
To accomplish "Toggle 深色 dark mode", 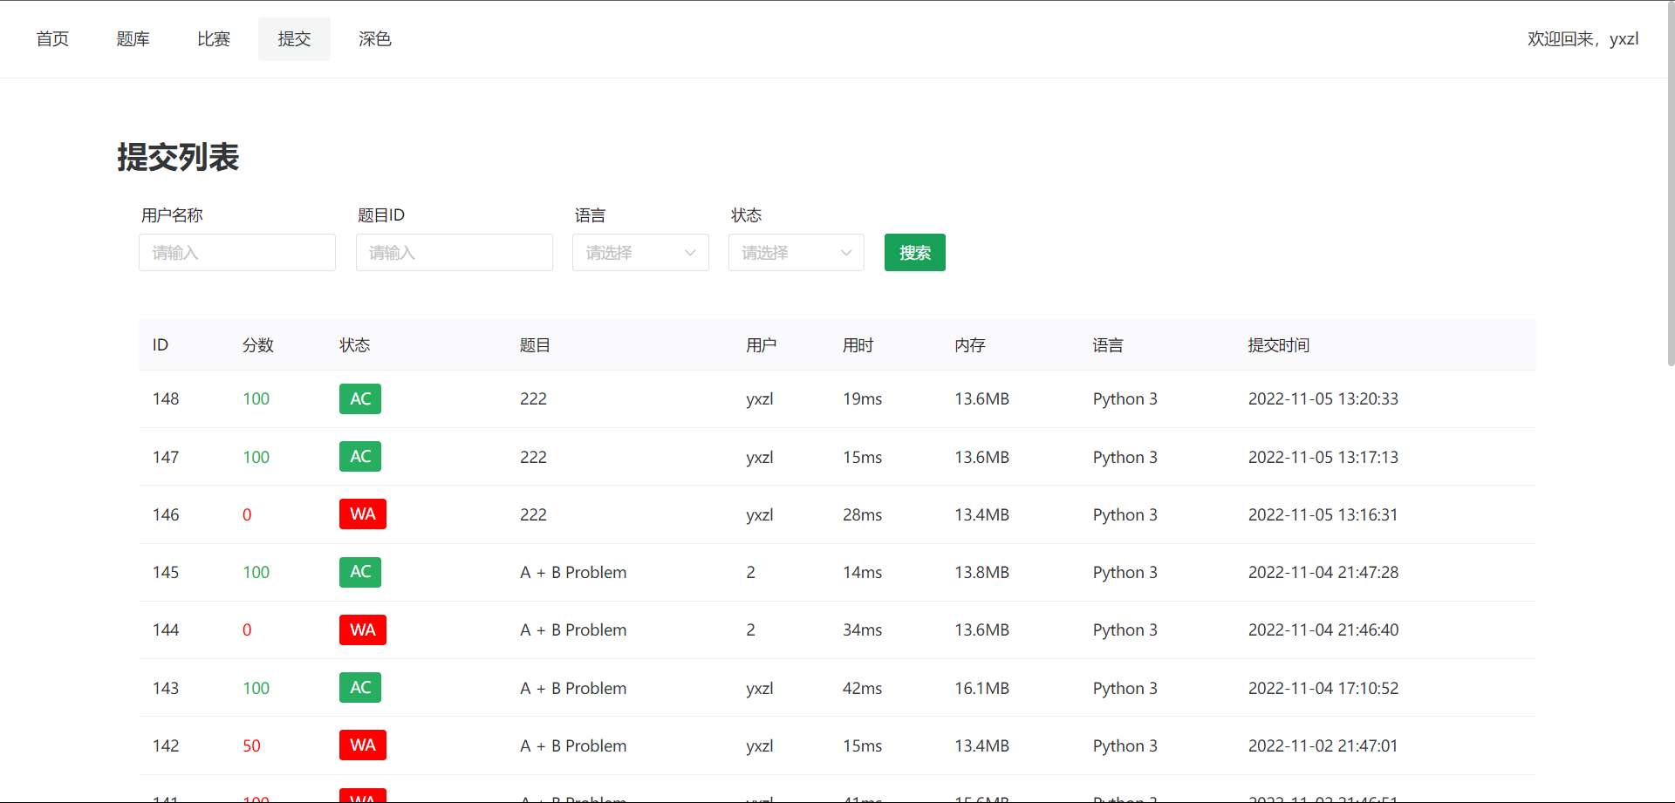I will (x=374, y=39).
